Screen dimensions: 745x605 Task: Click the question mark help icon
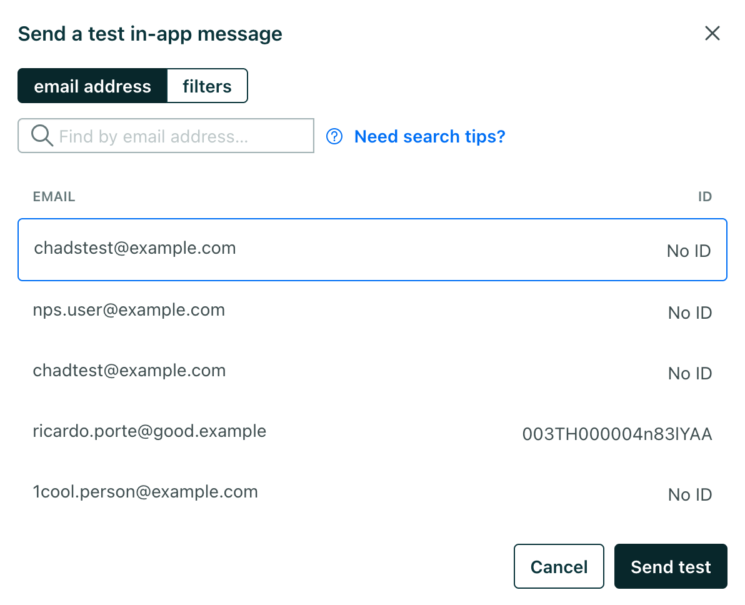click(x=334, y=136)
